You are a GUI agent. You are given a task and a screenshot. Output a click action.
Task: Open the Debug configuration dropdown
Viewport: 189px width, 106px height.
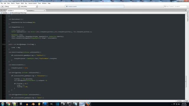[x=12, y=6]
